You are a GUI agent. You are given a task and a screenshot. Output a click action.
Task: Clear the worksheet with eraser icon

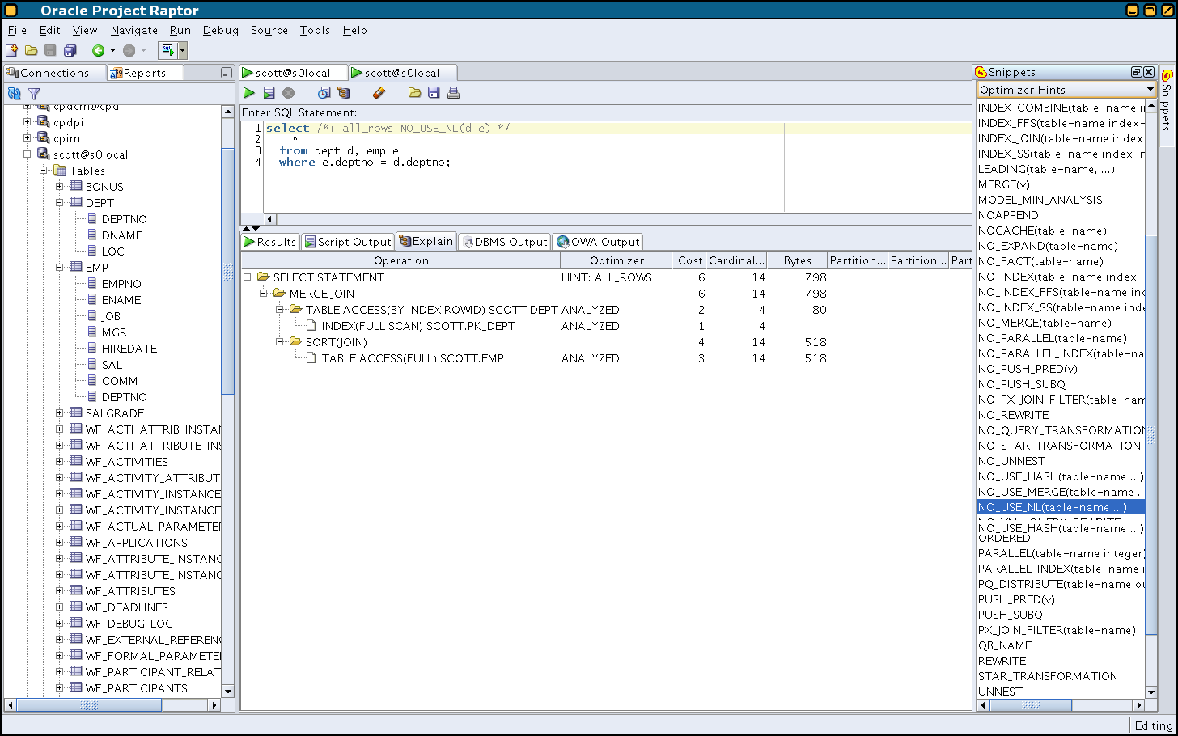(379, 93)
